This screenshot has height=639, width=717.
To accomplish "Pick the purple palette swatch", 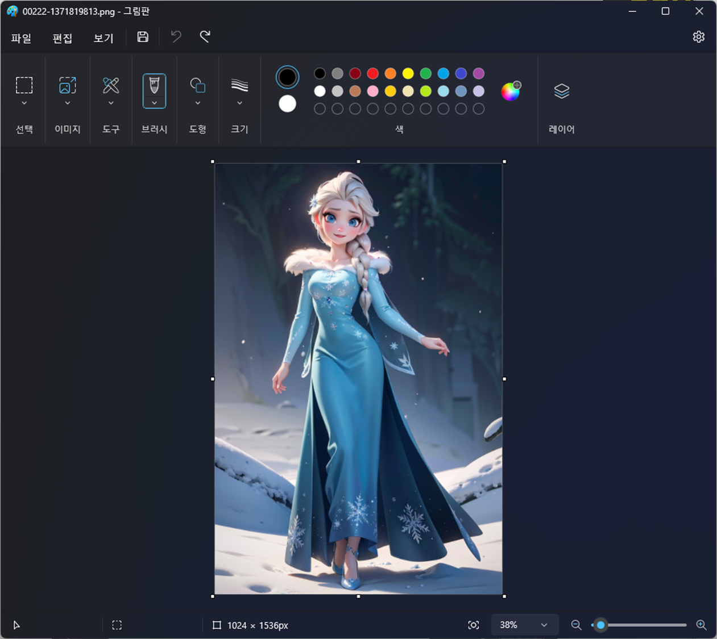I will point(479,73).
